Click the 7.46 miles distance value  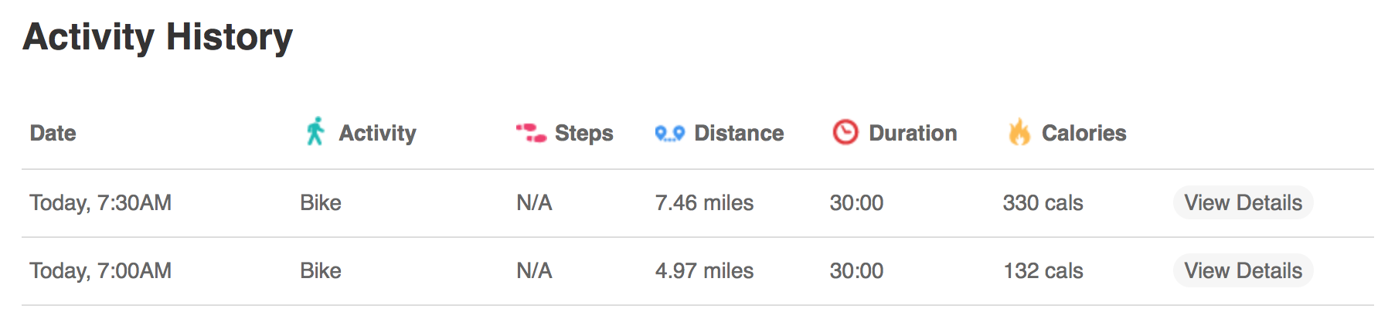(704, 202)
